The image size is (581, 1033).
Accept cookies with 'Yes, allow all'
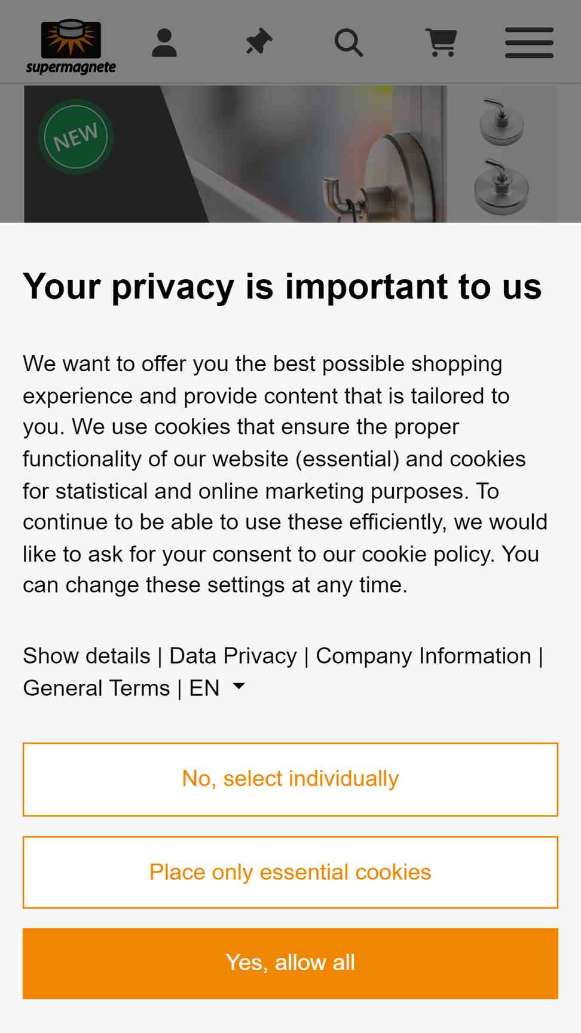(290, 963)
